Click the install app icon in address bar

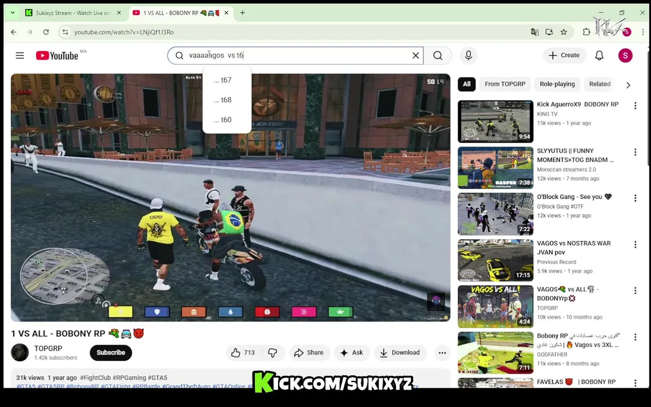[x=549, y=32]
